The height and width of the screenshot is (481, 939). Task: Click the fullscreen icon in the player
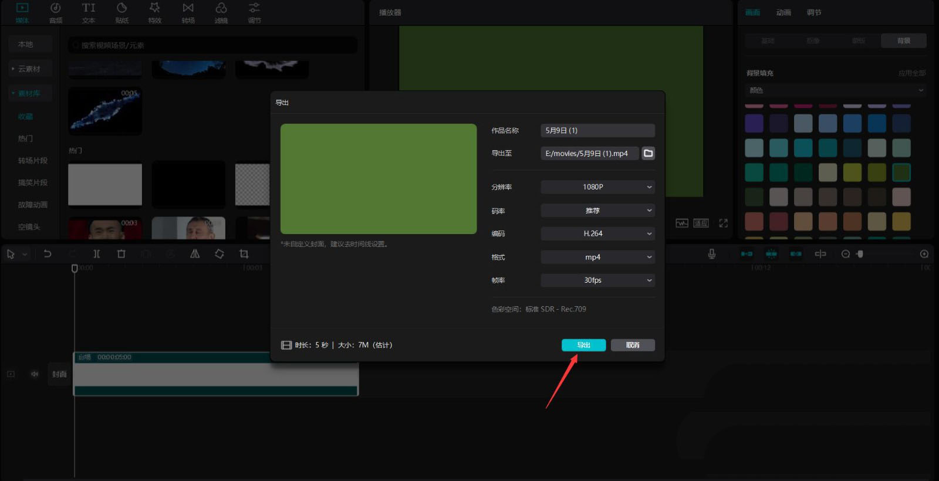pos(723,223)
